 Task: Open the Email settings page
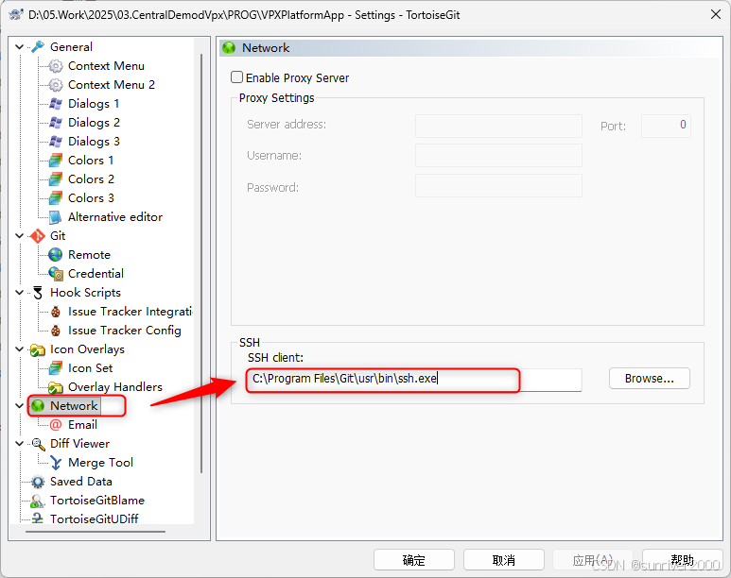coord(82,425)
